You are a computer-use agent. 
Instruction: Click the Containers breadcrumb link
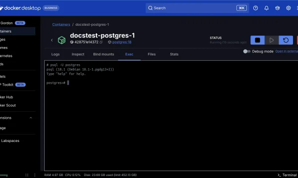click(61, 25)
